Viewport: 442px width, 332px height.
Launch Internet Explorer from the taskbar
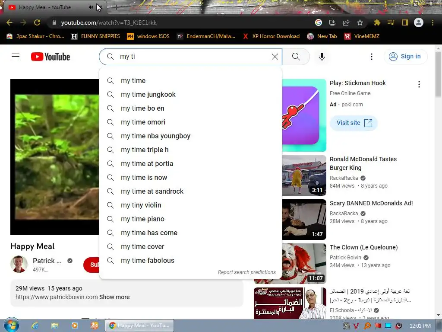[x=35, y=326]
